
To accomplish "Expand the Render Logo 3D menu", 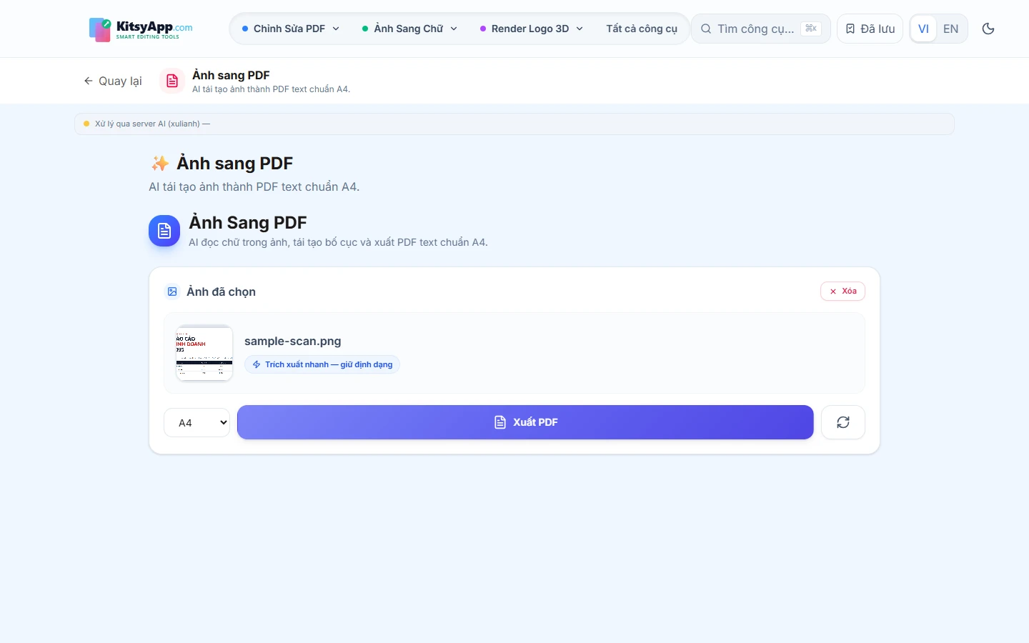I will click(x=532, y=29).
